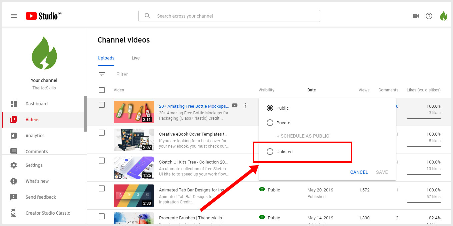Open the Creator Studio Classic link
Viewport: 453px width, 226px height.
(48, 213)
